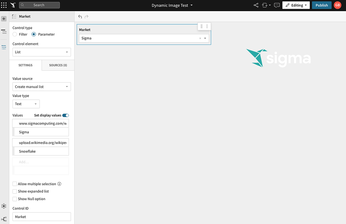Click the Publish button
Image resolution: width=346 pixels, height=224 pixels.
[x=321, y=5]
